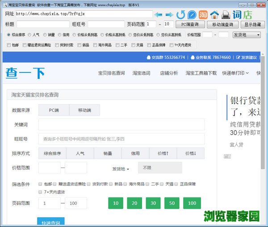
Task: Check the 天猫 checkbox in top toolbar
Action: tap(134, 45)
